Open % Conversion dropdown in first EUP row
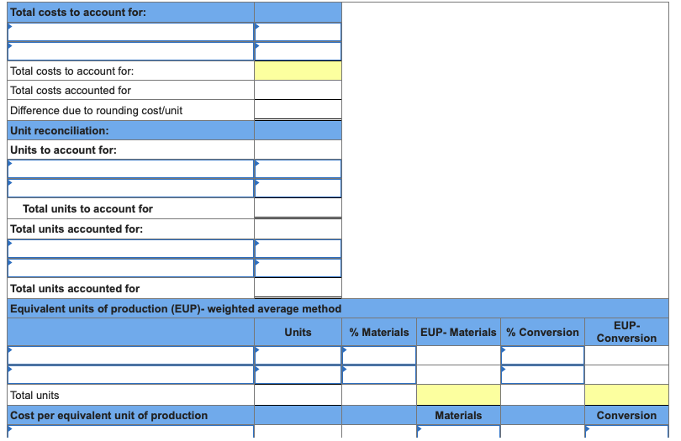 pyautogui.click(x=543, y=355)
